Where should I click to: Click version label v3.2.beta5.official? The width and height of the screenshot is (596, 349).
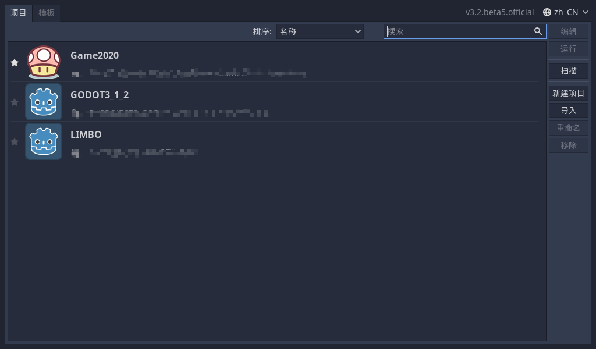[499, 12]
